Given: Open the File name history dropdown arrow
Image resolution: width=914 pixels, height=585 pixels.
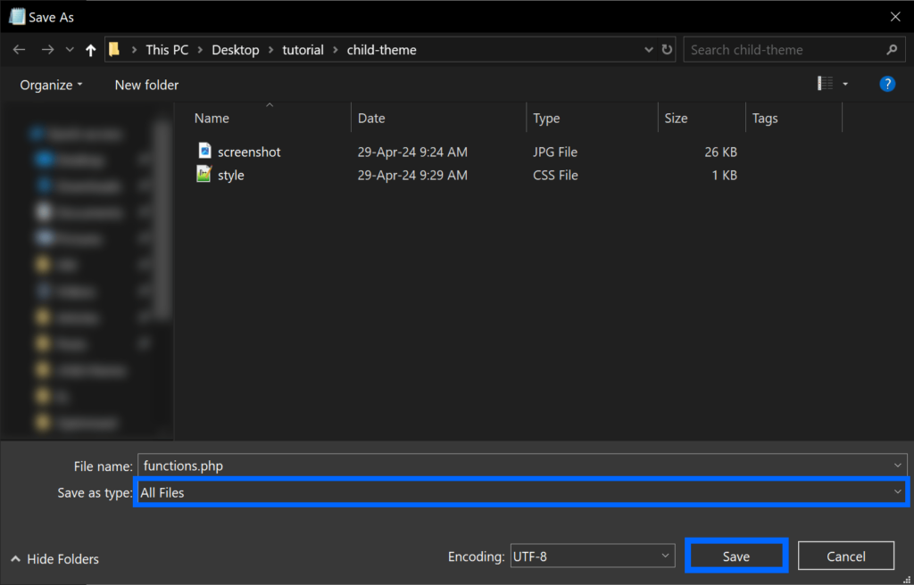Looking at the screenshot, I should [898, 466].
